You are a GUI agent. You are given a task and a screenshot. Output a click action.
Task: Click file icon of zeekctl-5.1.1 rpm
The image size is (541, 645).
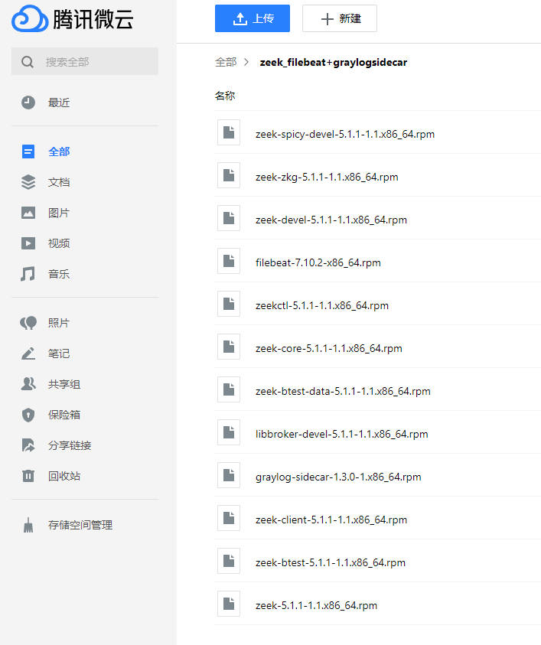(229, 304)
